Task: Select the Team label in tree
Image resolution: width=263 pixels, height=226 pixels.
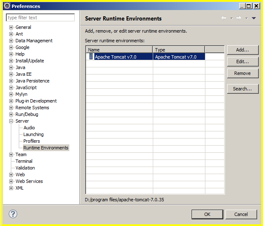Action: pyautogui.click(x=21, y=154)
